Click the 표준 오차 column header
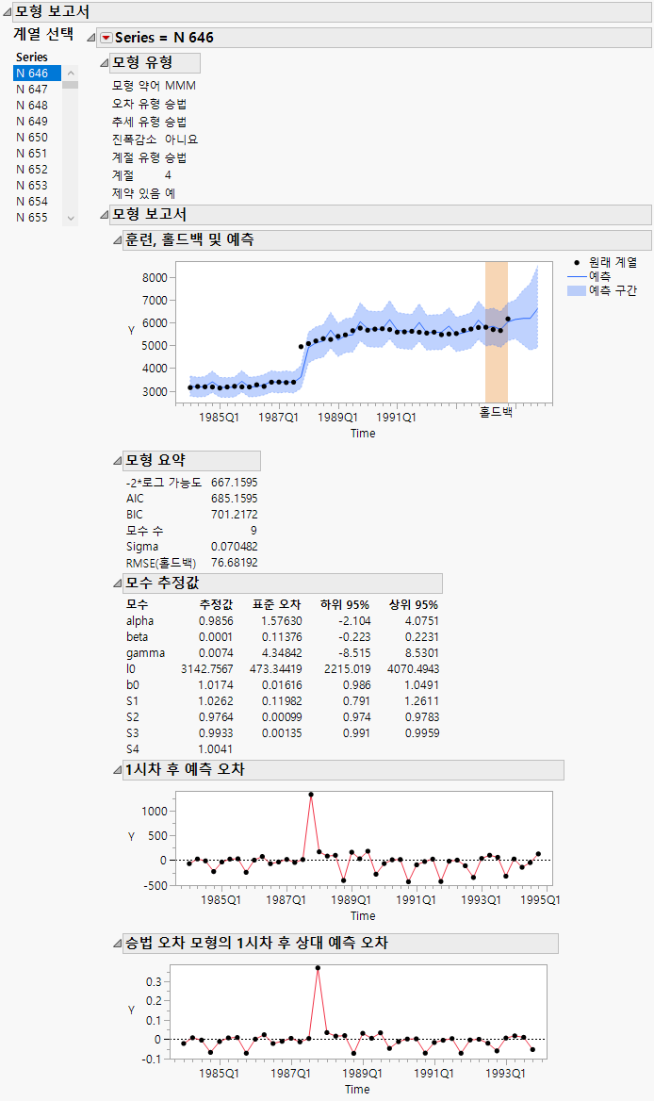Screen dimensions: 654x1101 click(276, 604)
